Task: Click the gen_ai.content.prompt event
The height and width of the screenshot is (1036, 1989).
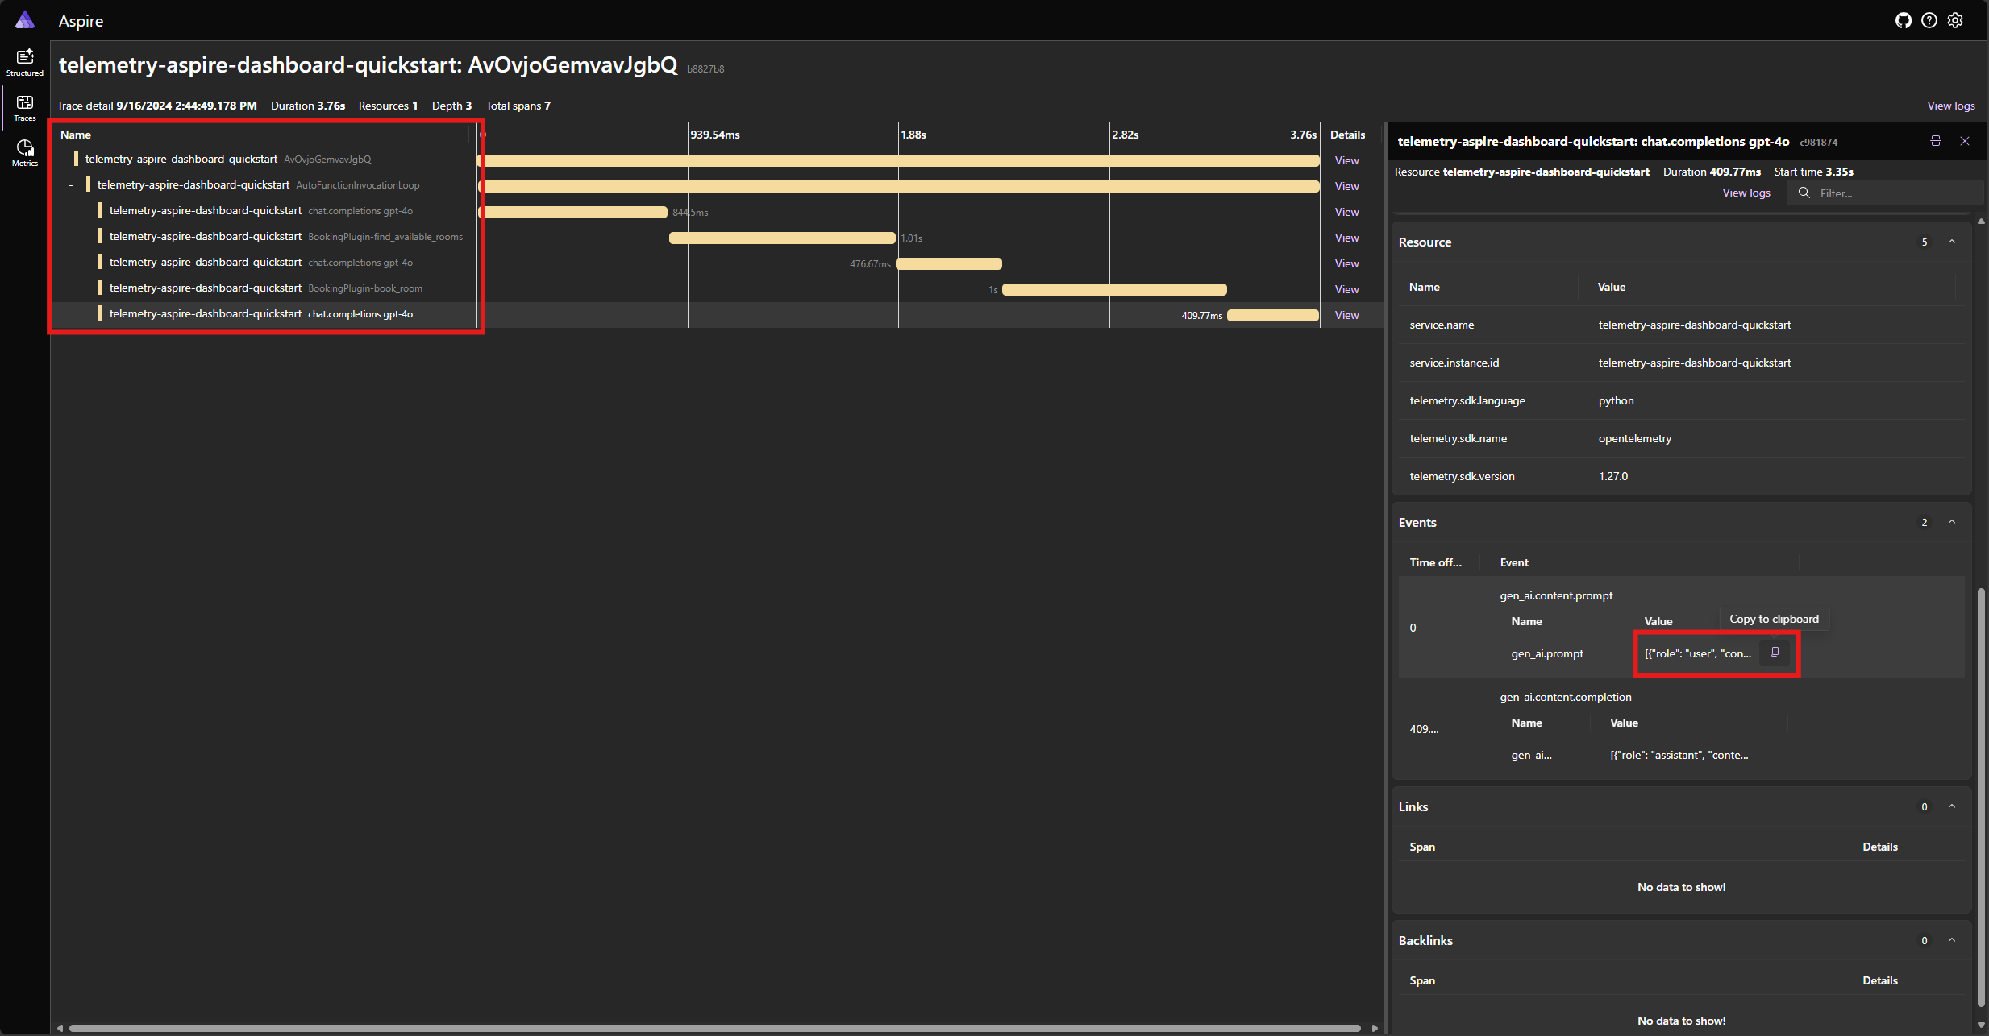Action: [x=1556, y=595]
